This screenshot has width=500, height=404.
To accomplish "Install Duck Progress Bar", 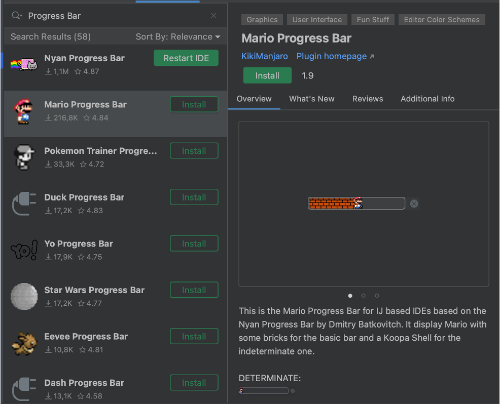I will click(194, 197).
